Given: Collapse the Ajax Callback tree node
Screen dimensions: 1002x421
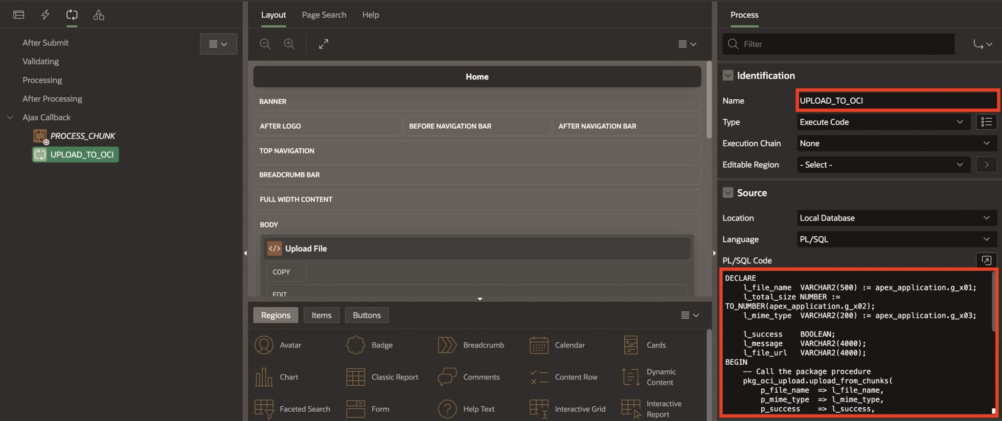Looking at the screenshot, I should click(x=10, y=117).
